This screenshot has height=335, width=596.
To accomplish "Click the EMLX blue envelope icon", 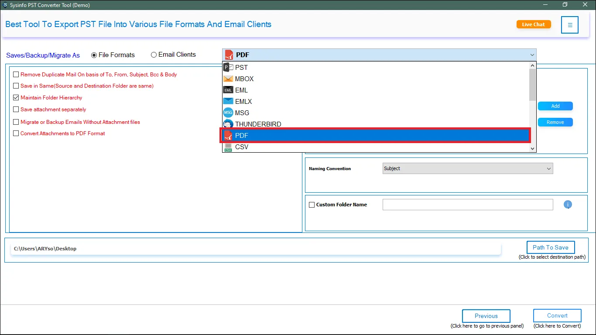I will [228, 102].
